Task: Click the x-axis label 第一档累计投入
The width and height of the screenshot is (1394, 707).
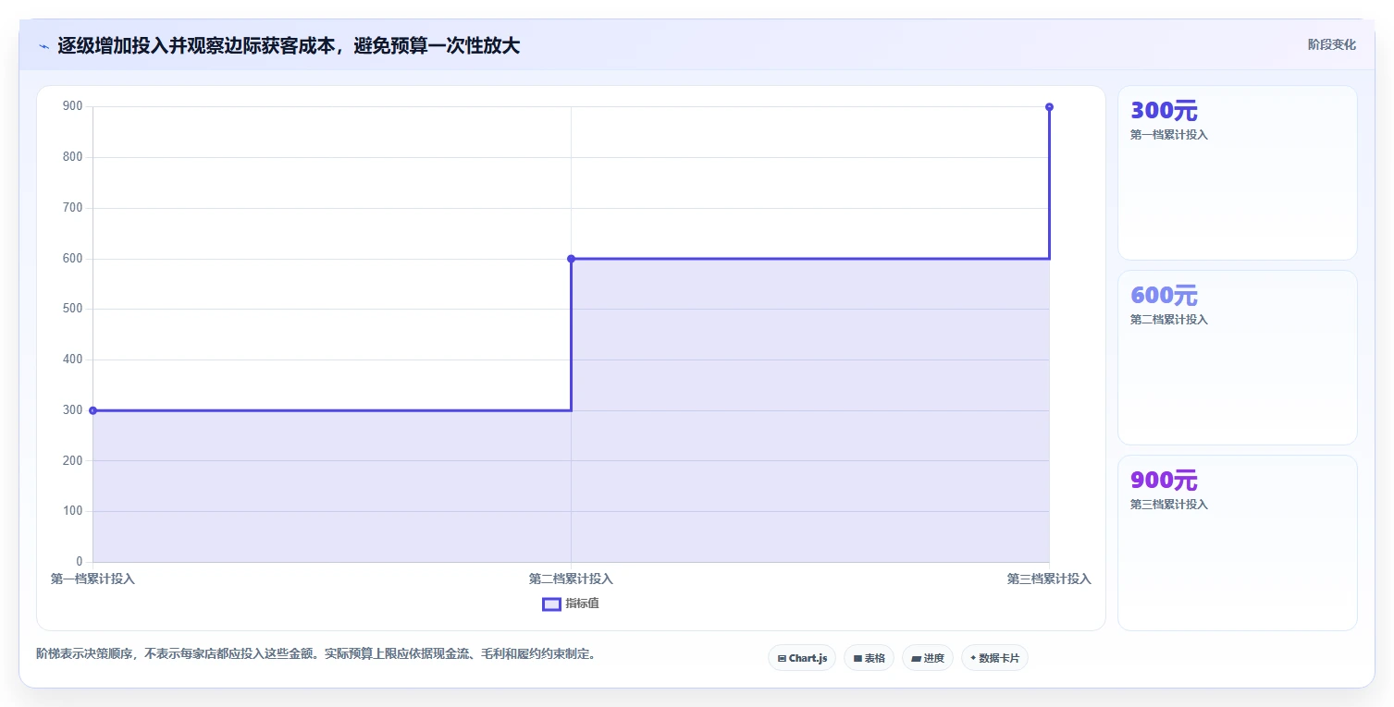Action: click(x=93, y=579)
